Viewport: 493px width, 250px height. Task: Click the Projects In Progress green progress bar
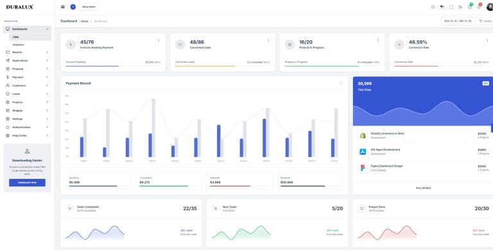[x=322, y=66]
